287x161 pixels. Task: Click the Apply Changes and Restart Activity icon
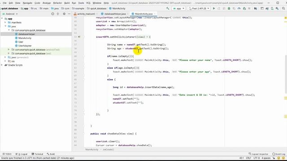pyautogui.click(x=219, y=8)
